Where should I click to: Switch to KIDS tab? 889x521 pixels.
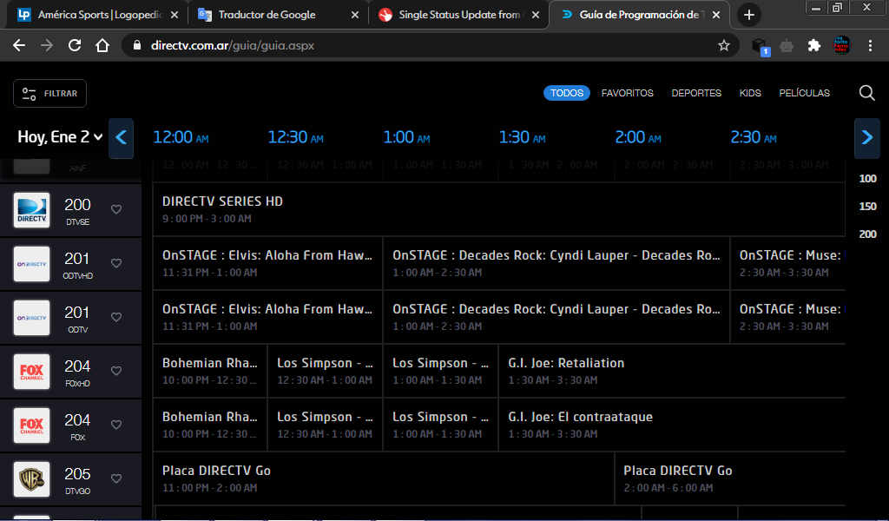point(750,93)
